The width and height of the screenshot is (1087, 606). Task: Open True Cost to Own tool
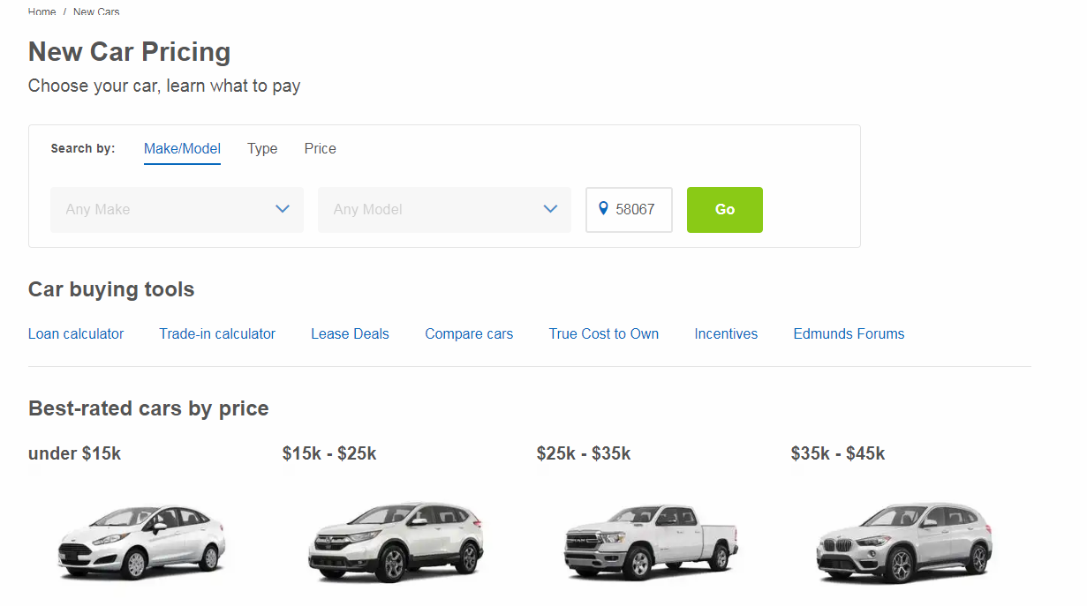[603, 334]
